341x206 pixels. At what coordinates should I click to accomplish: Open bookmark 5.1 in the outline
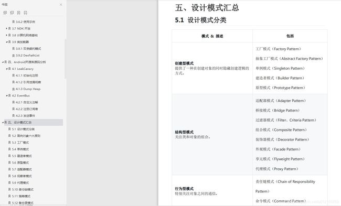tap(23, 129)
